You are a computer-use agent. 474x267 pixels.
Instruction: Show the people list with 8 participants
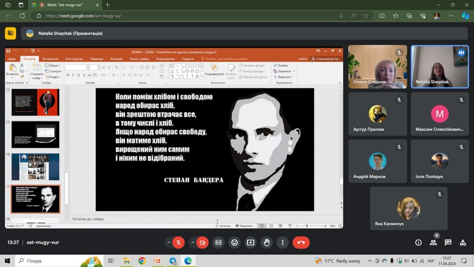coord(433,242)
